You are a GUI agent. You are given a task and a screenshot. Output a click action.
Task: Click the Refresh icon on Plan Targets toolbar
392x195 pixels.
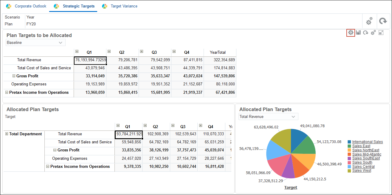pyautogui.click(x=366, y=33)
